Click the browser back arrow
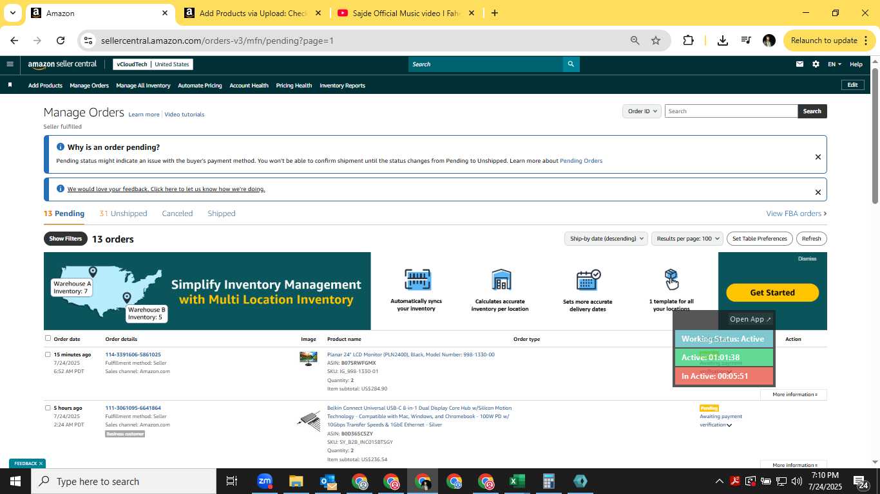Screen dimensions: 880x494 [x=14, y=41]
